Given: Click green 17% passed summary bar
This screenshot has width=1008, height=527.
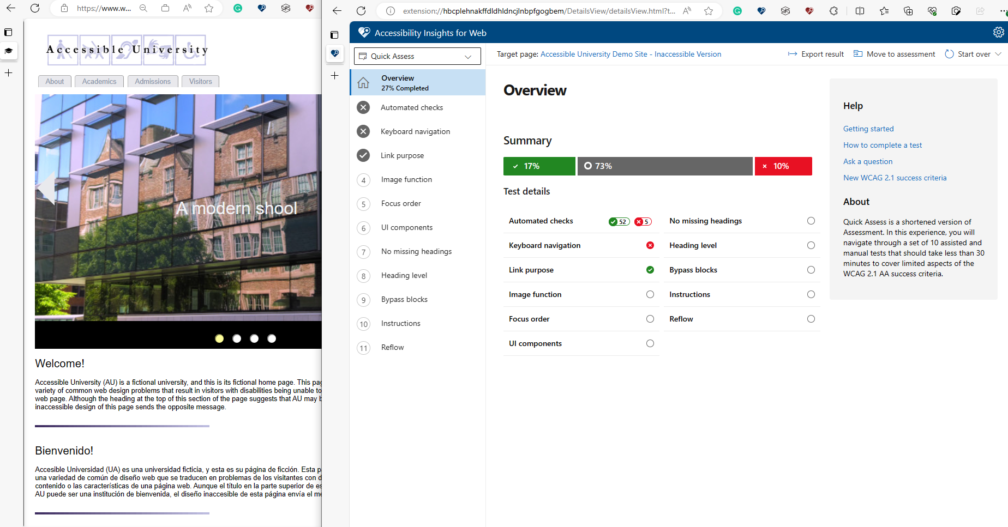Looking at the screenshot, I should pos(539,166).
